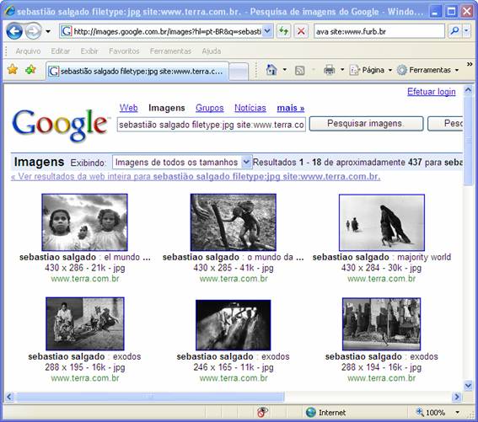Screen dimensions: 478x422
Task: Open the recent pages dropdown arrow
Action: pos(48,31)
